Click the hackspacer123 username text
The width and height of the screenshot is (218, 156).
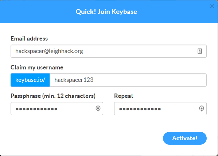74,80
